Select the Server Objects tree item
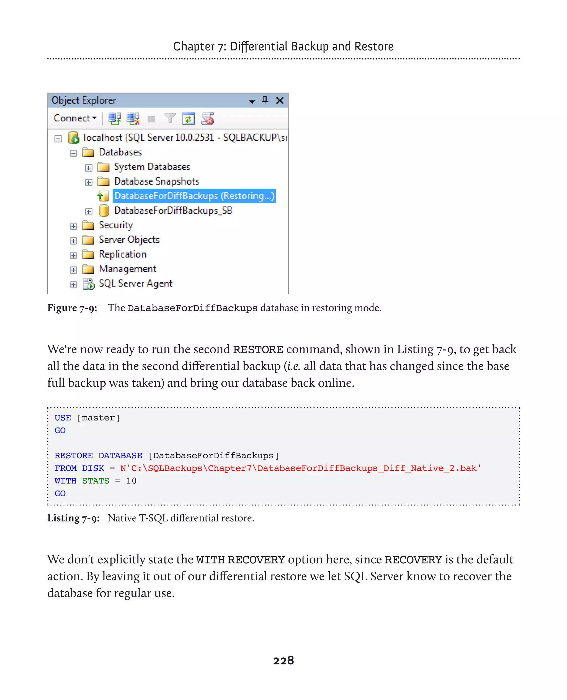Image resolution: width=567 pixels, height=700 pixels. point(129,240)
